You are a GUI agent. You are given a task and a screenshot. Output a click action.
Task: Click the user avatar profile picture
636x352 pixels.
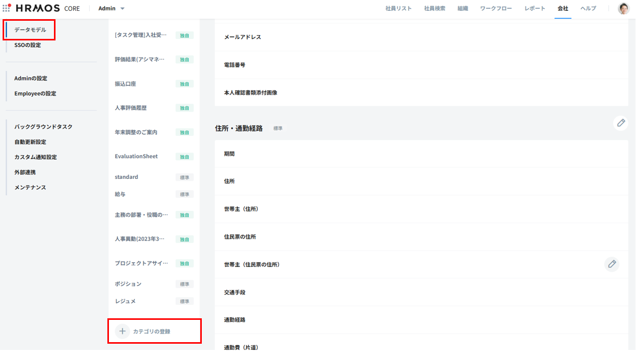point(623,8)
